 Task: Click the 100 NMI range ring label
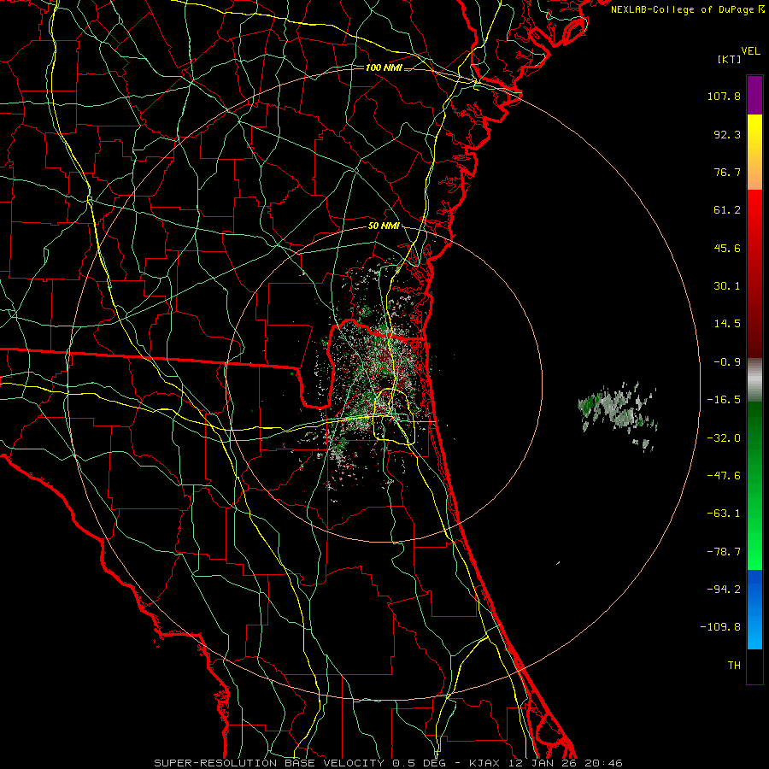point(384,68)
